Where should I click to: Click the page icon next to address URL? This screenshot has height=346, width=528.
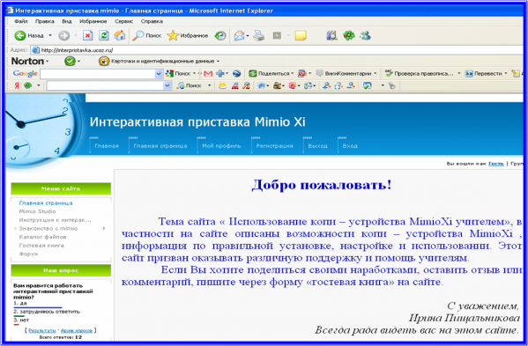coord(35,50)
